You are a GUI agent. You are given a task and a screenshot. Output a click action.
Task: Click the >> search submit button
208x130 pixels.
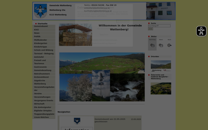[x=150, y=29]
